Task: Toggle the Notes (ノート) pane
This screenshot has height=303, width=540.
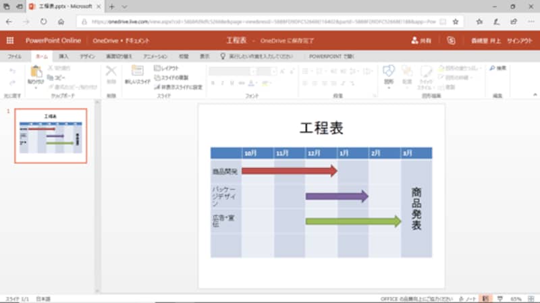Action: click(x=467, y=298)
